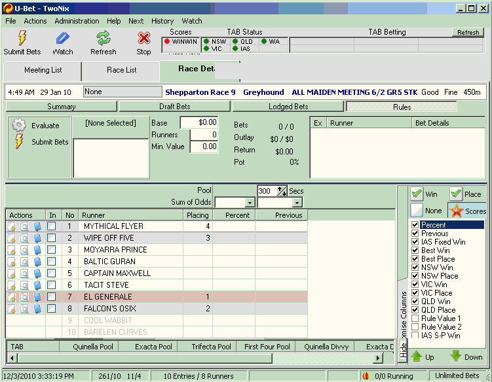This screenshot has width=492, height=382.
Task: Switch to the Meeting List tab
Action: (43, 70)
